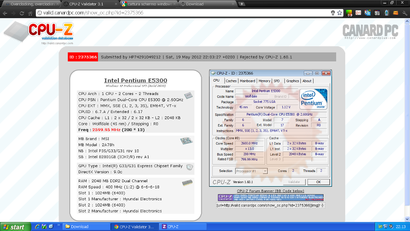Viewport: 410px width, 231px height.
Task: Click the browser Back arrow
Action: (5, 13)
